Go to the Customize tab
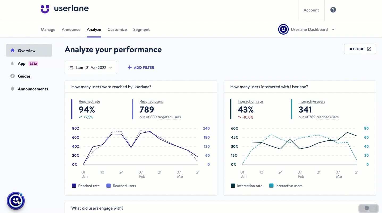The width and height of the screenshot is (382, 213). pyautogui.click(x=117, y=30)
